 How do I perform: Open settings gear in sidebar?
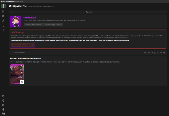pos(3,100)
